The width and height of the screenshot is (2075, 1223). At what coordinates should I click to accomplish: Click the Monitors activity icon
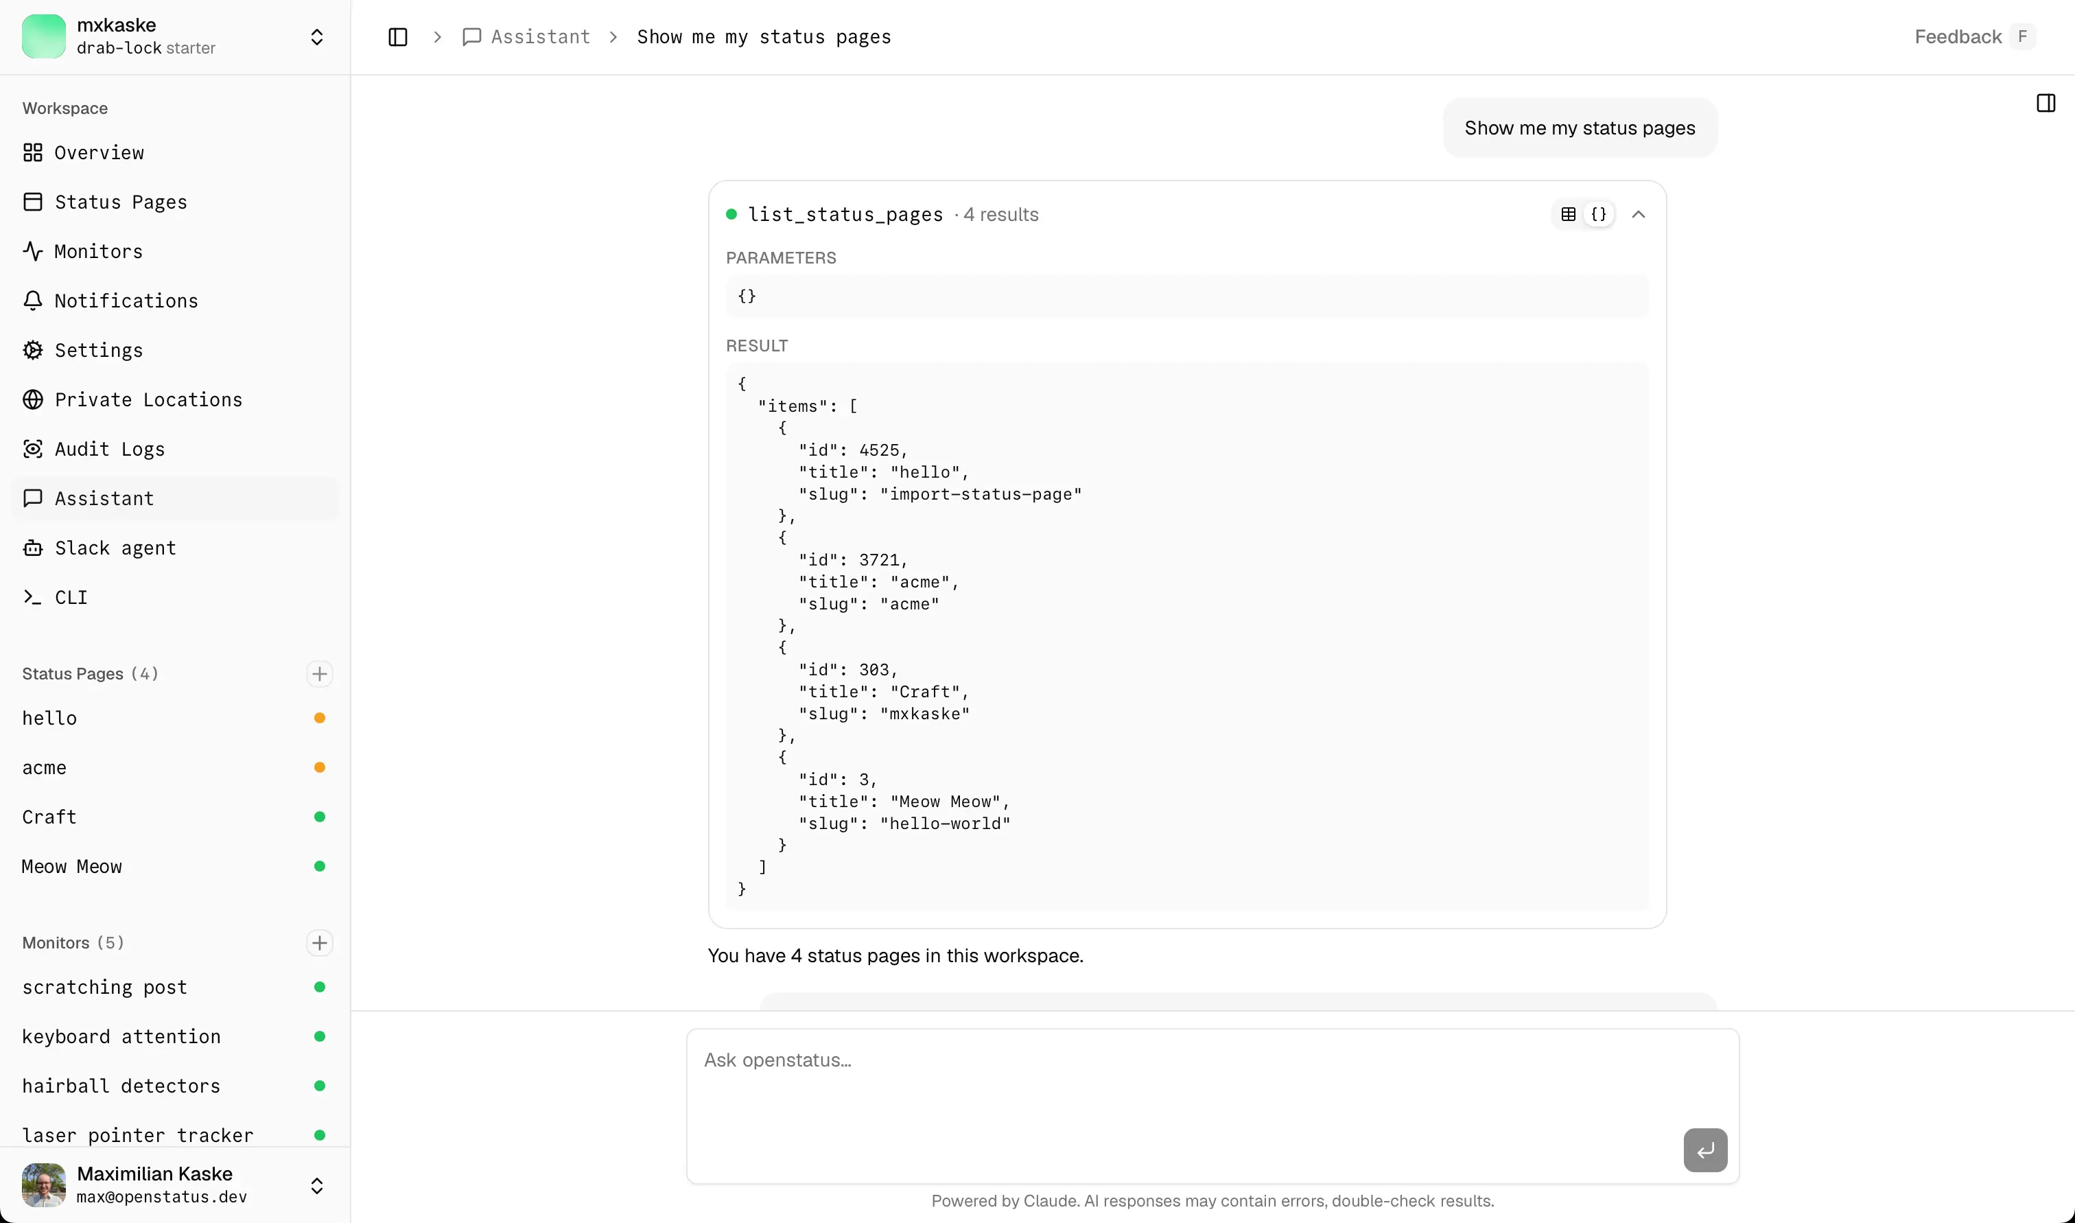[x=33, y=251]
